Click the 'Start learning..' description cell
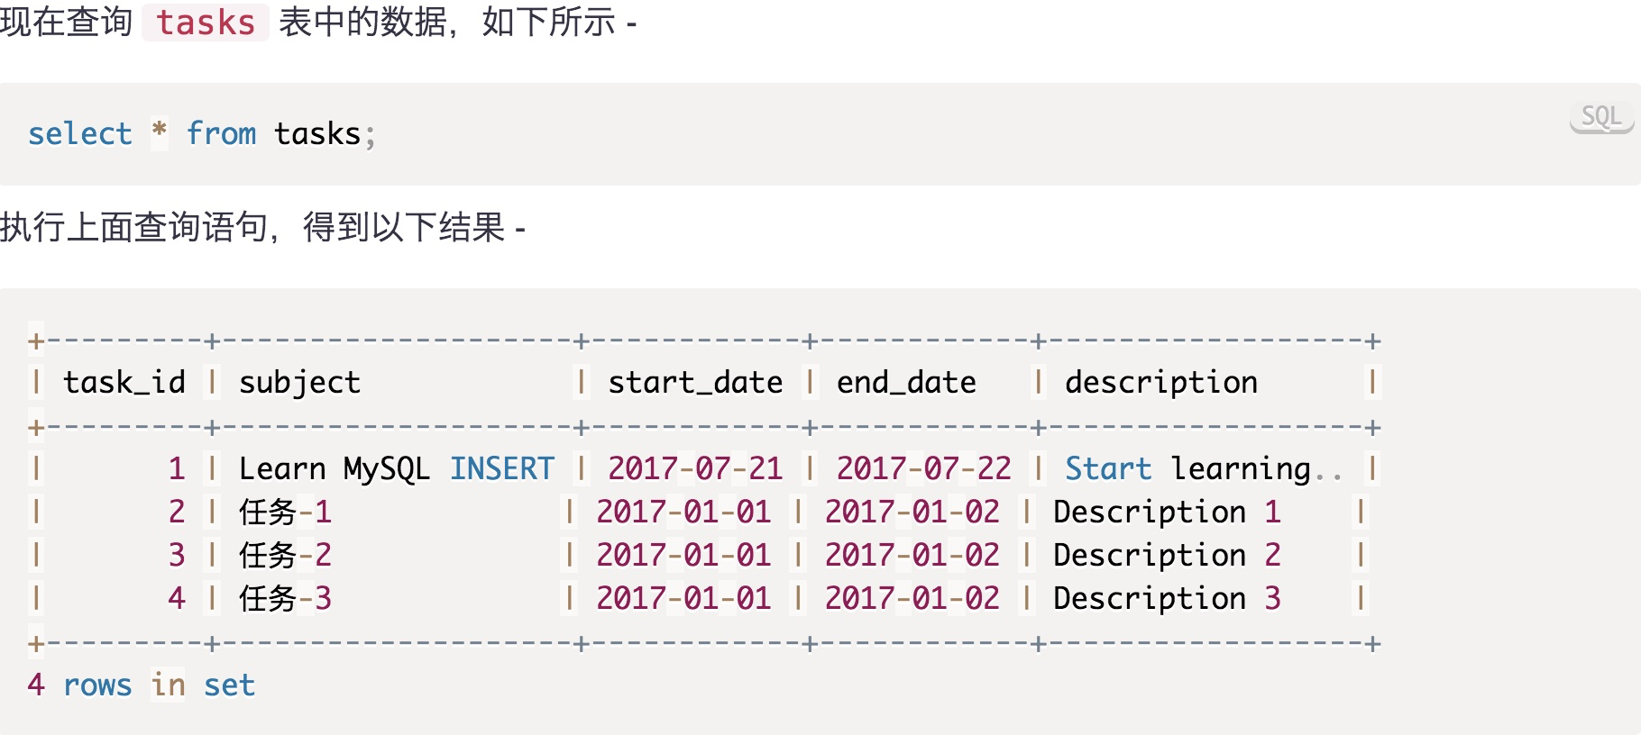Screen dimensions: 1641x735 coord(1203,469)
